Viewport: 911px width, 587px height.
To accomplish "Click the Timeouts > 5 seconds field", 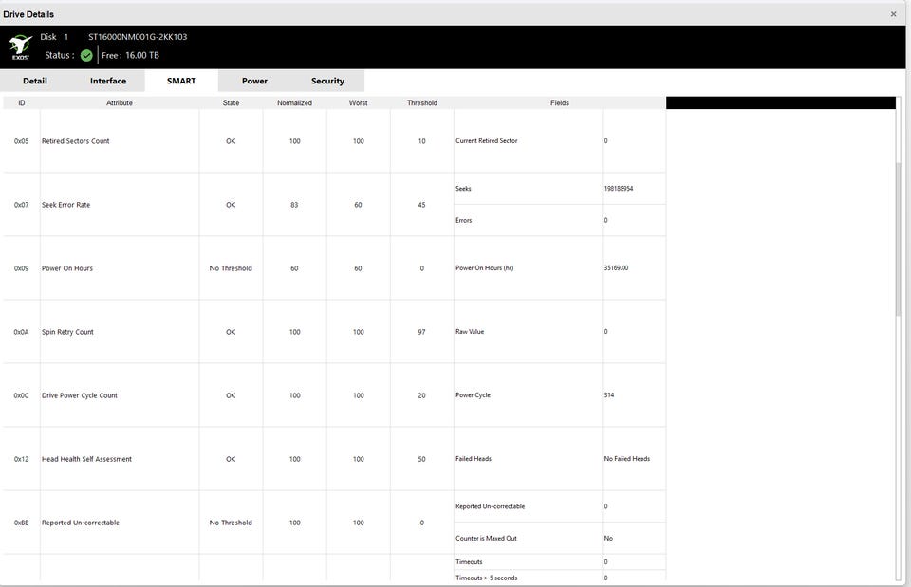I will click(x=486, y=578).
